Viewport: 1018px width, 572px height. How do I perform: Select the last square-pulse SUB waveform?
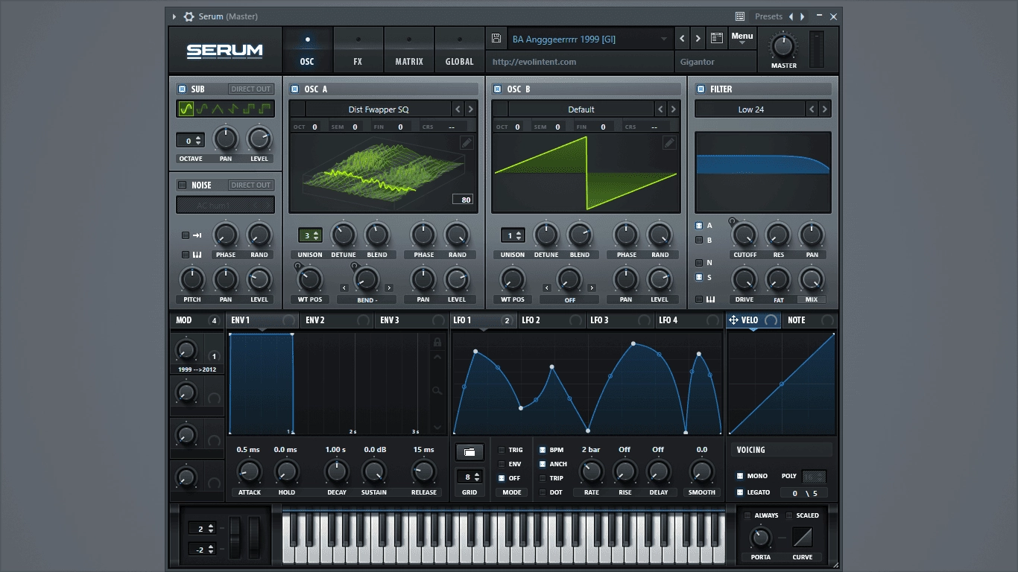pos(265,109)
